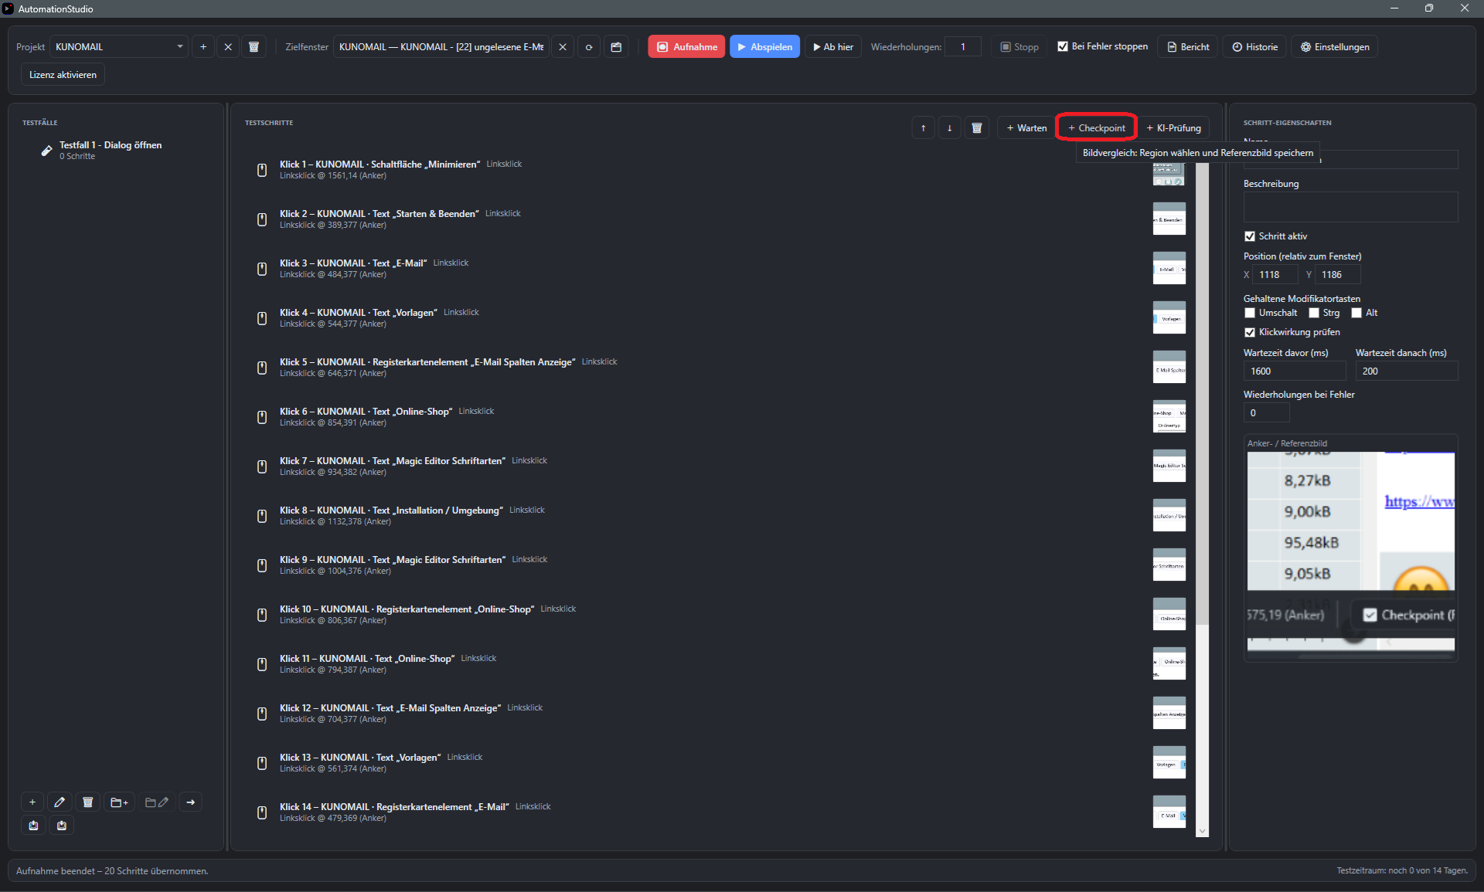This screenshot has width=1484, height=892.
Task: Move selected test step down
Action: pyautogui.click(x=949, y=128)
